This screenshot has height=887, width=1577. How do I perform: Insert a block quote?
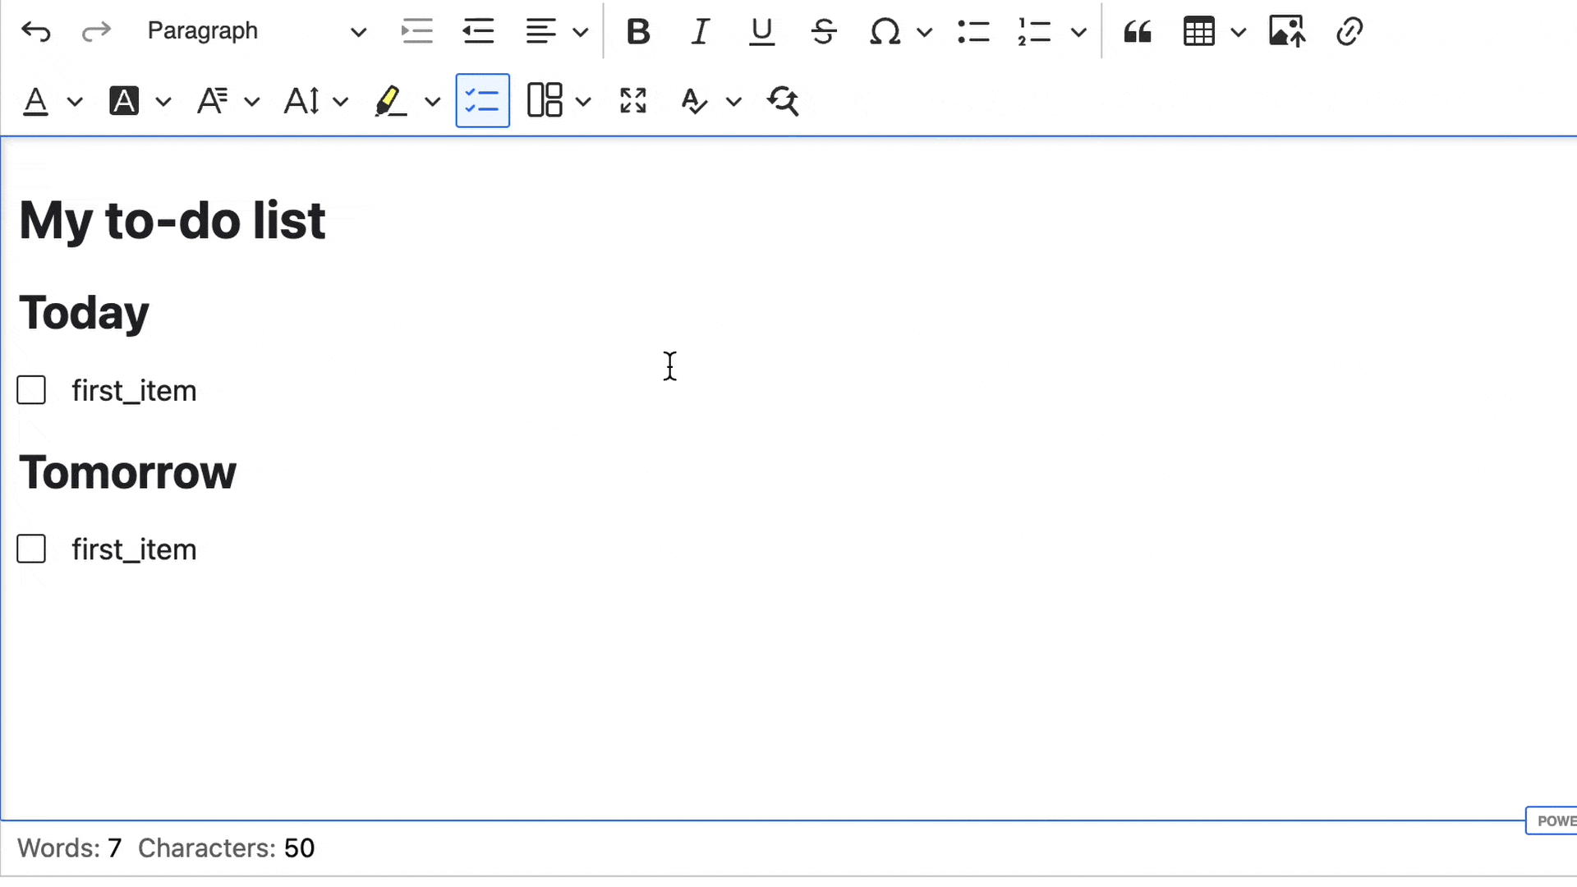1138,32
